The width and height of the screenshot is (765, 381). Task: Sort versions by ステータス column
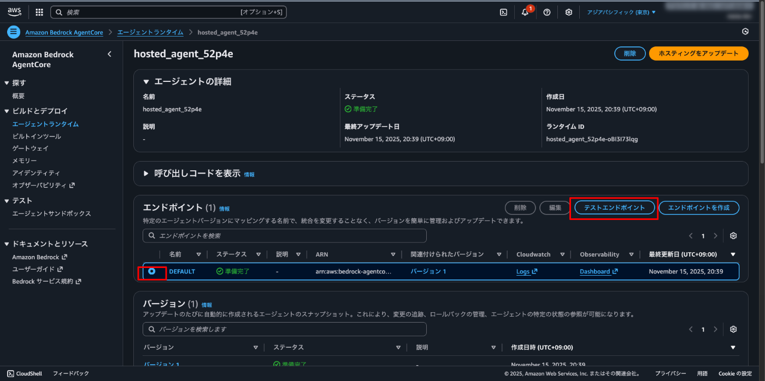point(398,348)
